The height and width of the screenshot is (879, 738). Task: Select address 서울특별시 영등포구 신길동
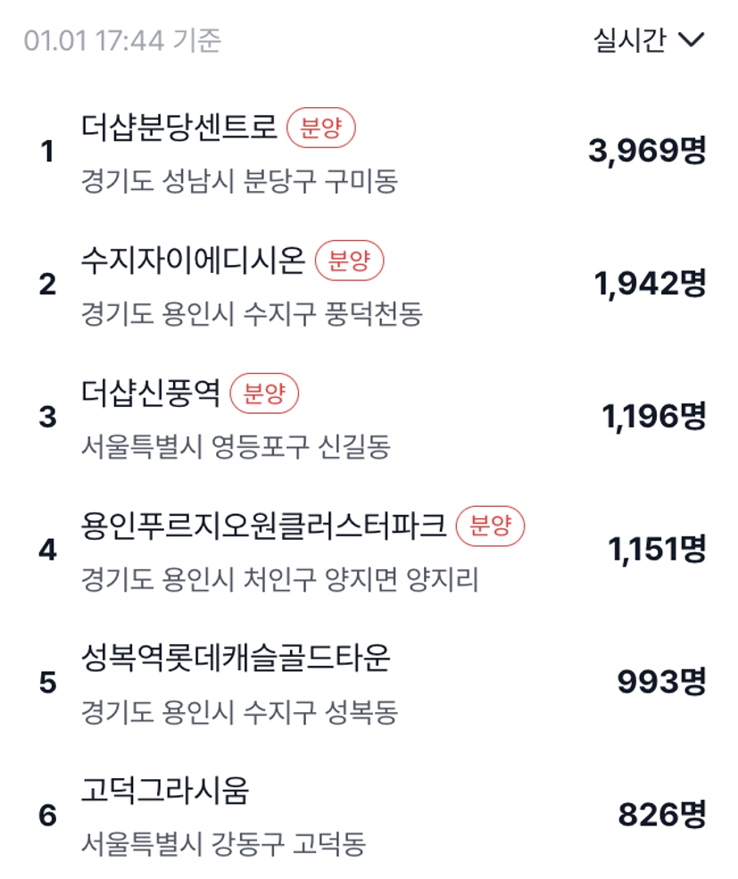click(x=236, y=446)
